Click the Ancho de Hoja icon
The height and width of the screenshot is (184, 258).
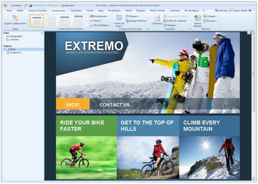click(x=119, y=18)
